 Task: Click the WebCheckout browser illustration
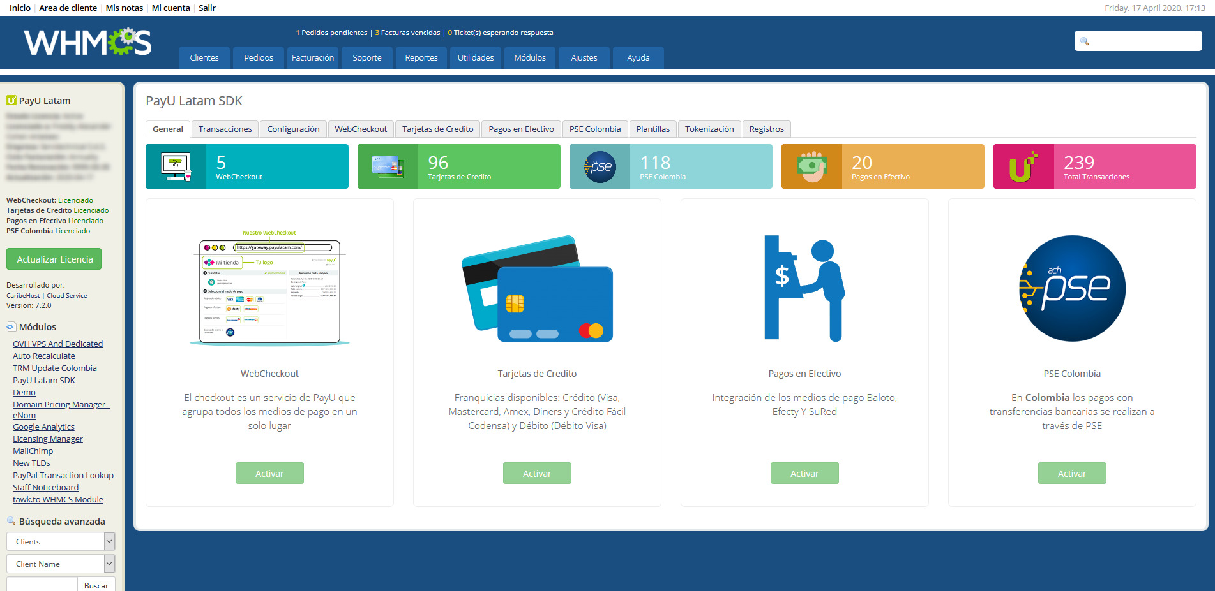coord(270,288)
